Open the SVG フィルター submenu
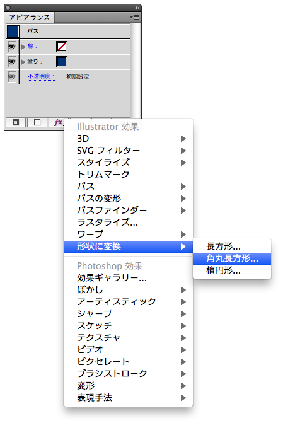Viewport: 290px width, 435px height. coord(128,151)
